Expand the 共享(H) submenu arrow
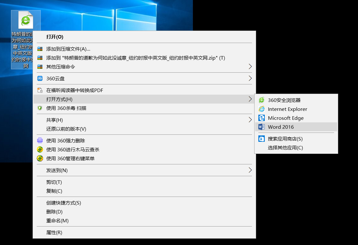 [x=250, y=120]
